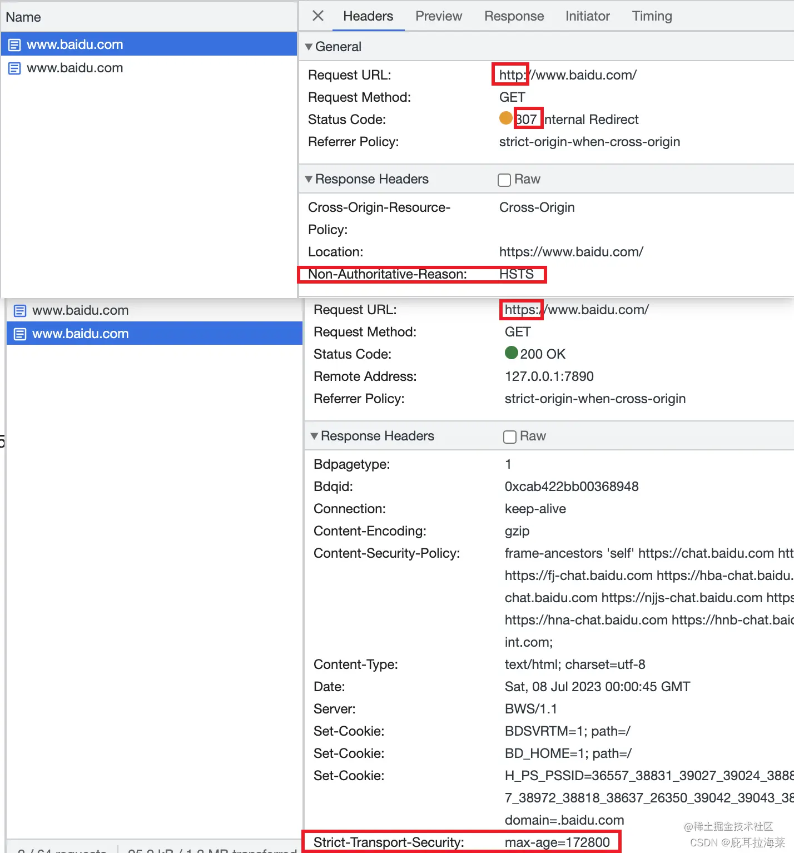Click the Location header value https://www.baidu.com/
Viewport: 794px width, 853px height.
coord(571,252)
